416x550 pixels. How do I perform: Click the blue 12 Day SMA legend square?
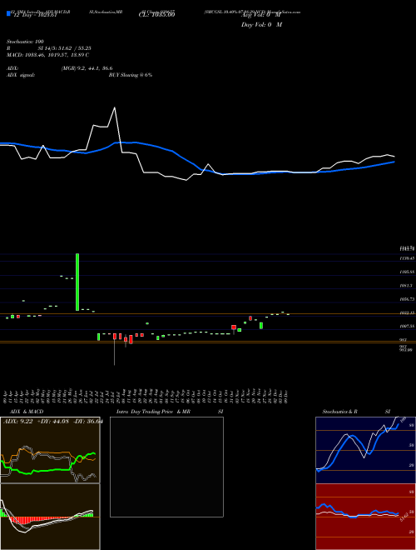tap(8, 13)
